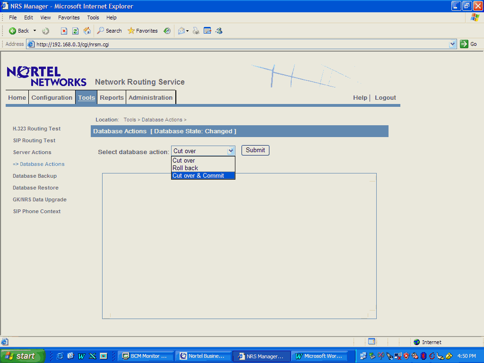Switch to the Configuration tab
484x363 pixels.
[52, 97]
